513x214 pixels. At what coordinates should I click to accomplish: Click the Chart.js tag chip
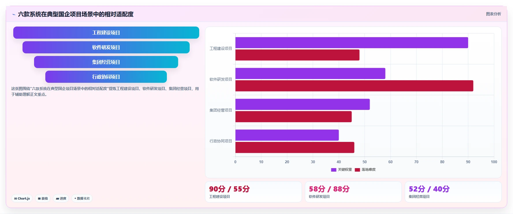pyautogui.click(x=22, y=198)
